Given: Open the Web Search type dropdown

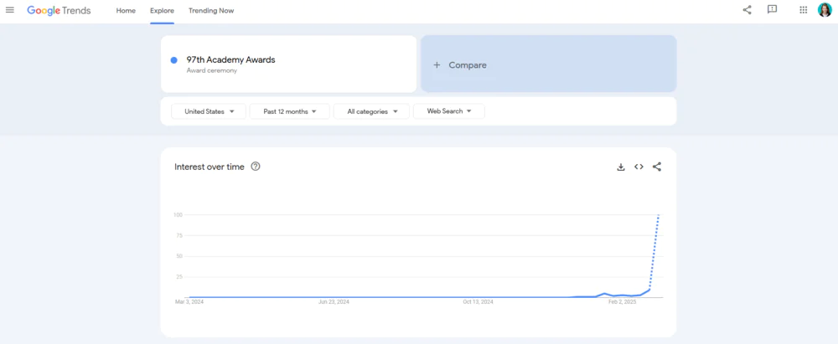Looking at the screenshot, I should point(449,111).
